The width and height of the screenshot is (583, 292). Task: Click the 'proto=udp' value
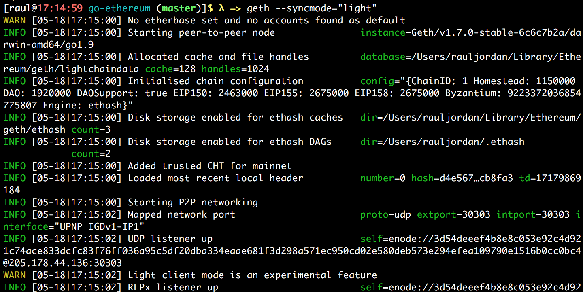click(385, 214)
